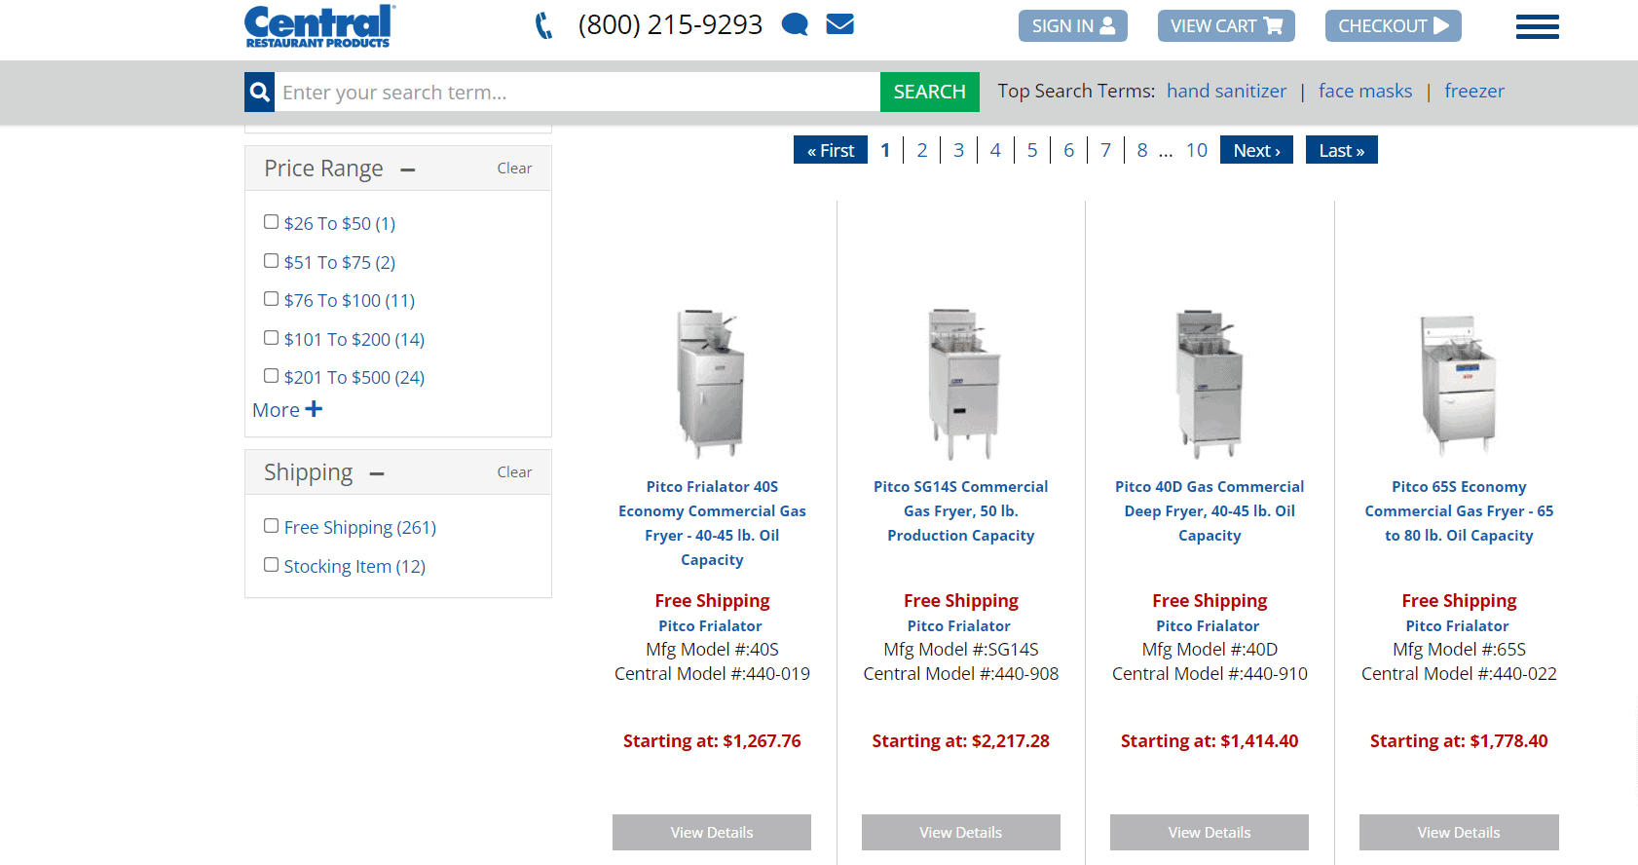The image size is (1638, 865).
Task: Click price Starting at: $2,217.28
Action: click(961, 741)
